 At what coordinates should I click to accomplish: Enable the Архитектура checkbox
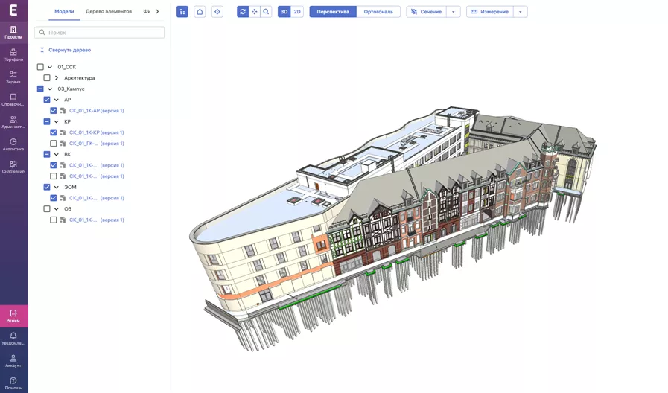[x=47, y=78]
